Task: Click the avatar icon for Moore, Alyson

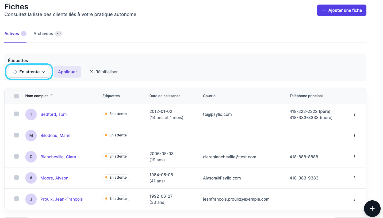Action: 31,178
